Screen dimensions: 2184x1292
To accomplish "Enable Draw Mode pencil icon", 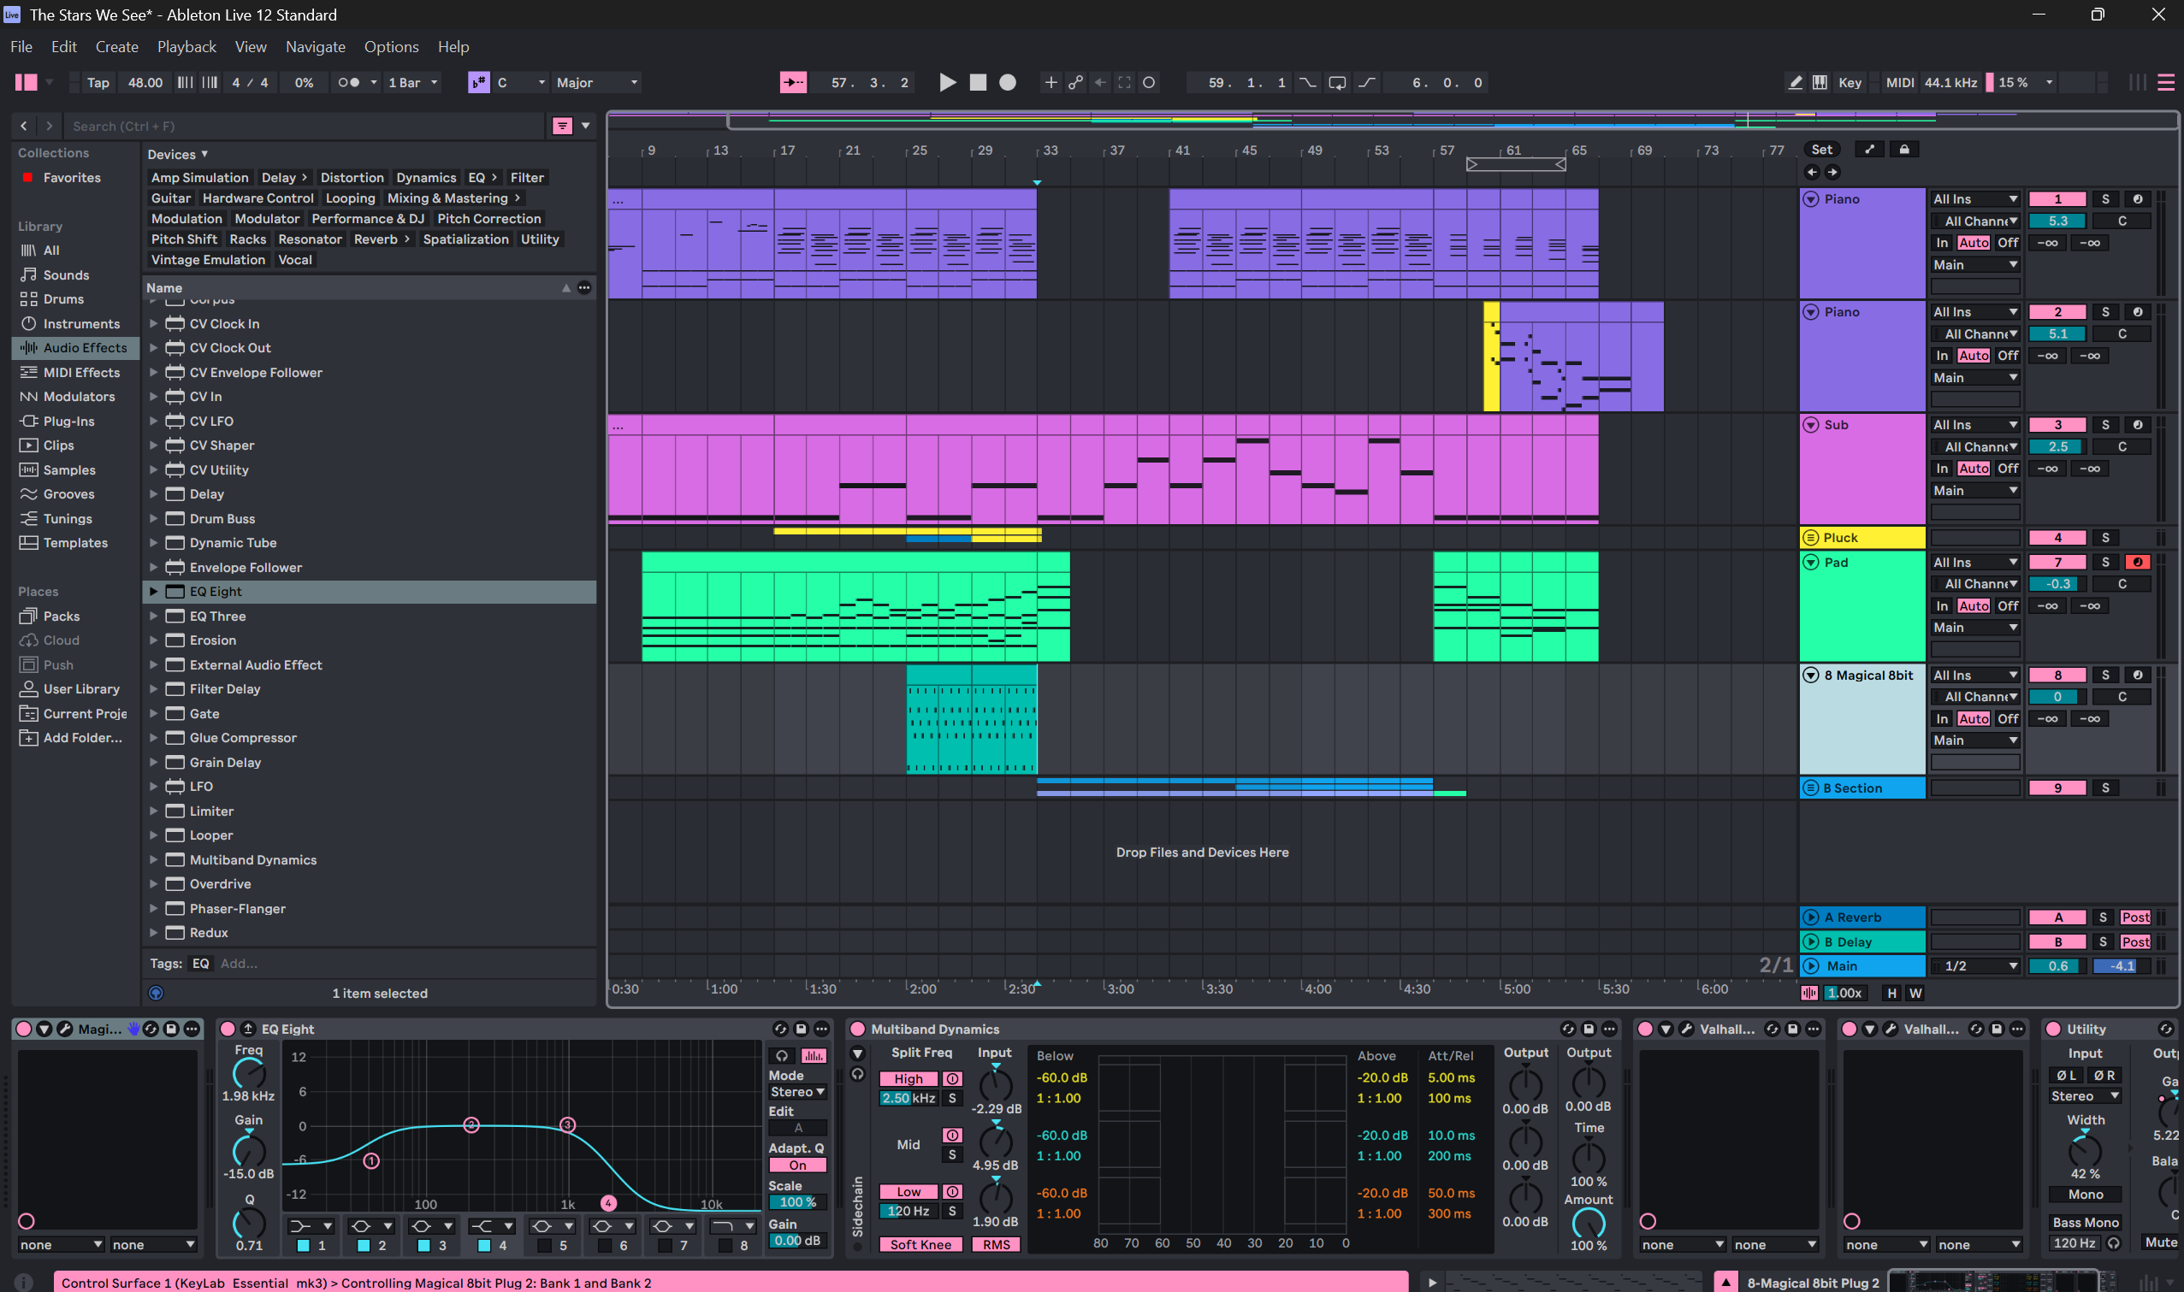I will [x=1795, y=83].
